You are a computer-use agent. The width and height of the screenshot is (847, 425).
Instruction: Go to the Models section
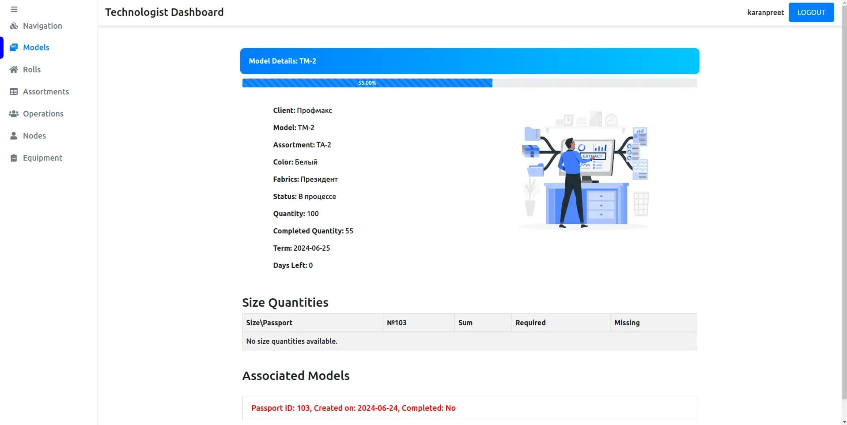[x=36, y=47]
